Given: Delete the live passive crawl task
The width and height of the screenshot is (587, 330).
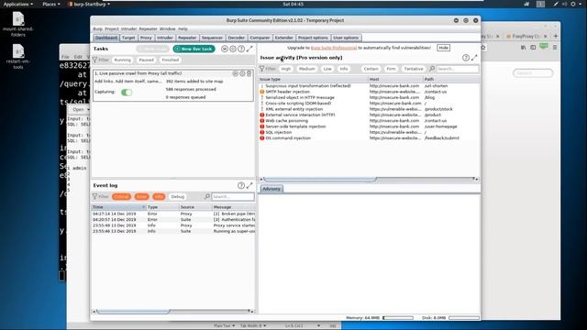Looking at the screenshot, I should 249,73.
